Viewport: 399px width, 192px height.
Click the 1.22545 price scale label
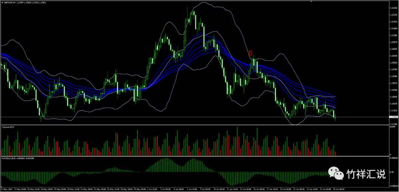(394, 8)
